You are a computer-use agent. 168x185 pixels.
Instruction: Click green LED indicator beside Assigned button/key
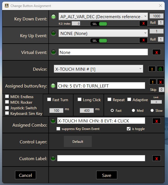coord(53,86)
